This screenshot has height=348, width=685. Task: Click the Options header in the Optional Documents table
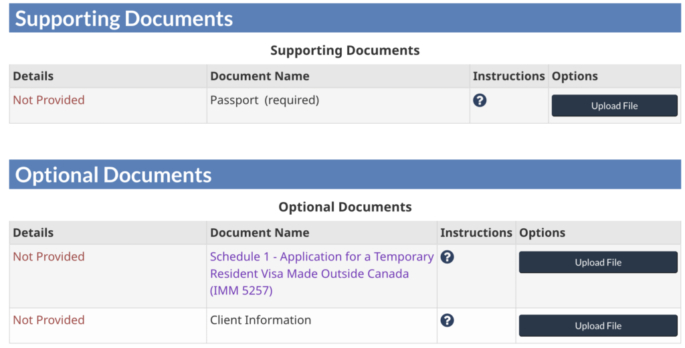point(542,233)
